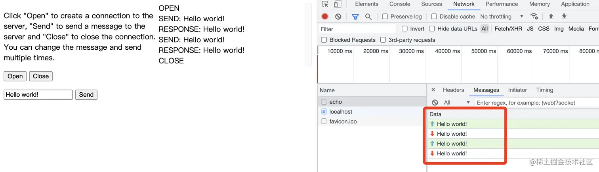Click the 10000 ms timeline marker
The height and width of the screenshot is (172, 599).
340,51
